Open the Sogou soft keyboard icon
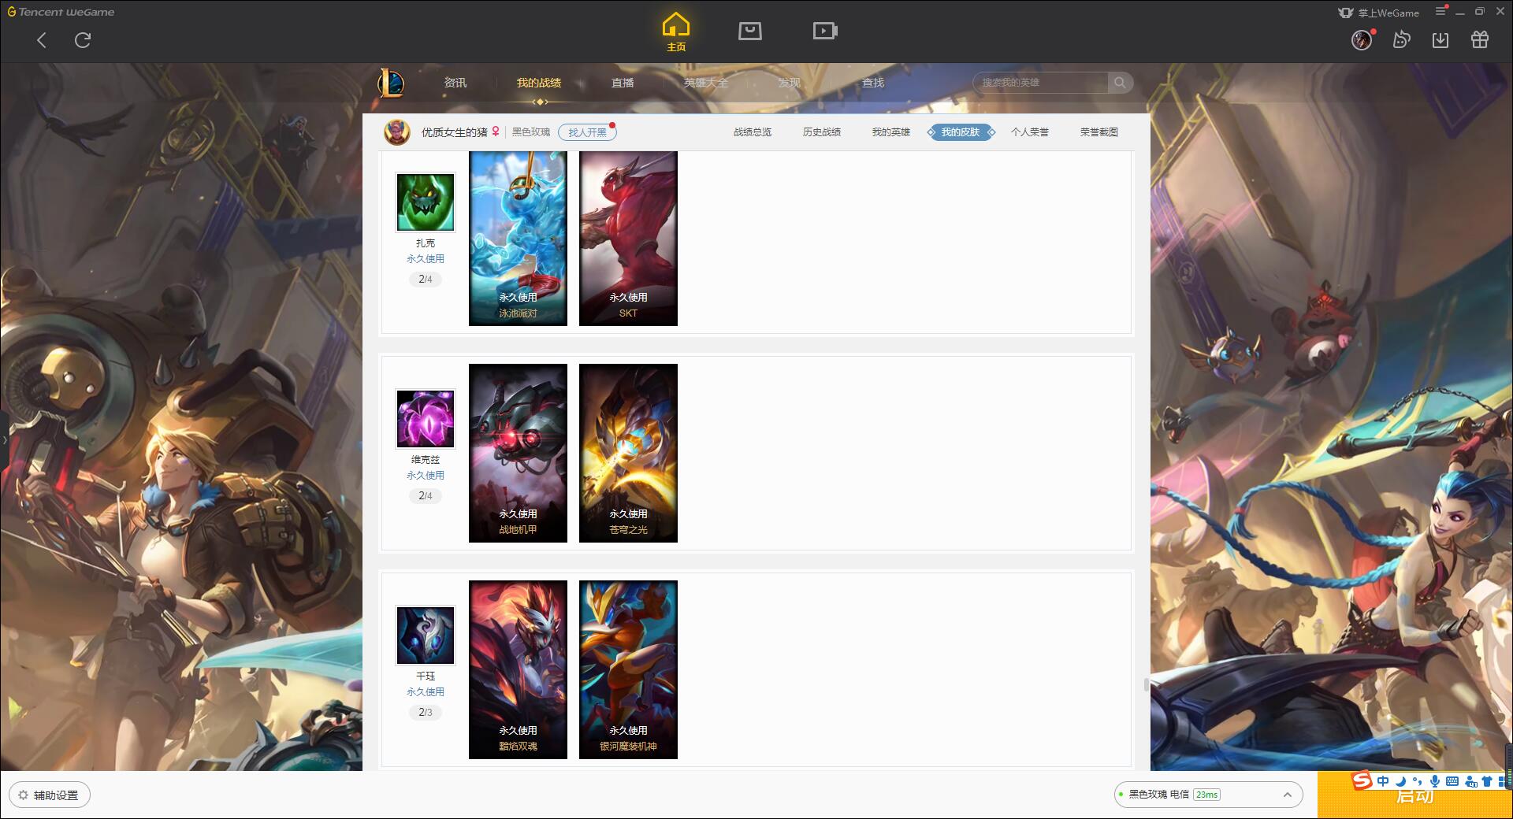This screenshot has width=1513, height=819. (x=1452, y=781)
